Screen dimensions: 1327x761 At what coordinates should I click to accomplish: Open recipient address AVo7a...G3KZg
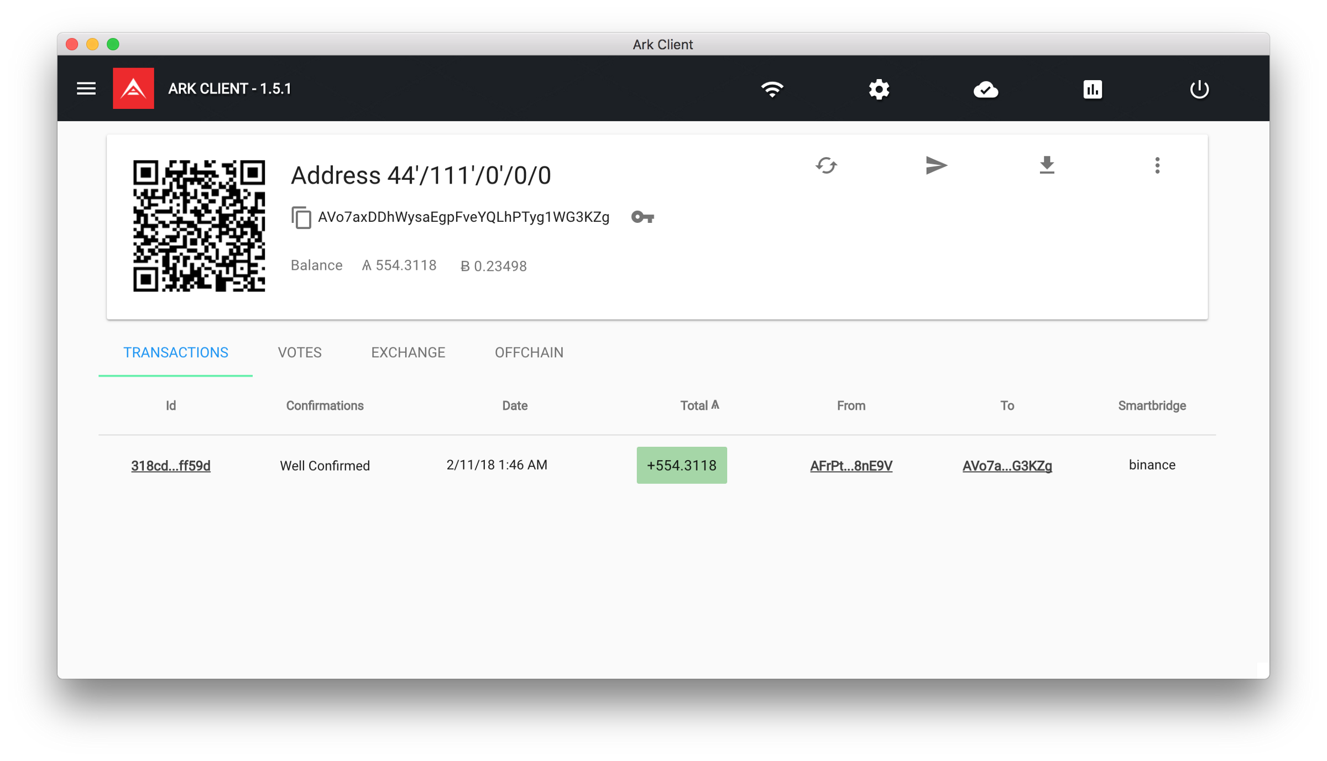coord(1007,466)
